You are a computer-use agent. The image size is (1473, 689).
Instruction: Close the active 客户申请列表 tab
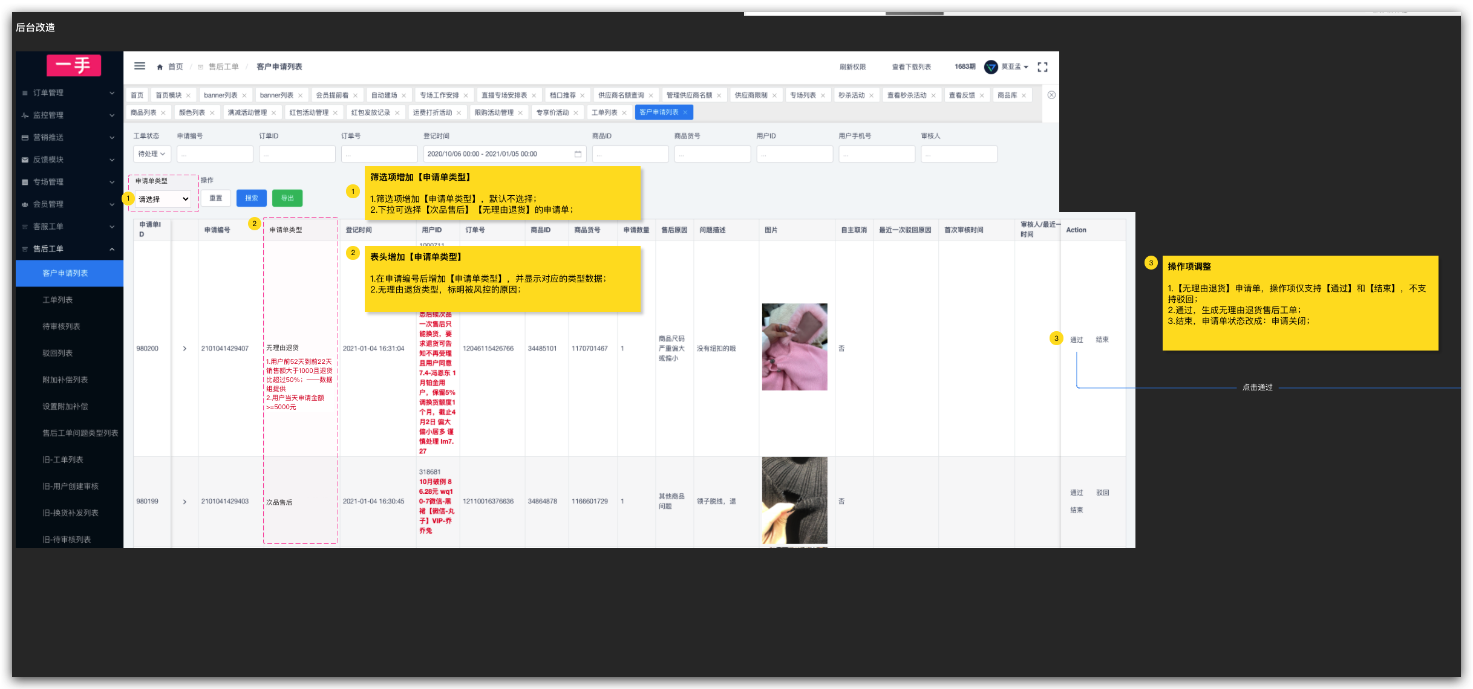pos(685,112)
